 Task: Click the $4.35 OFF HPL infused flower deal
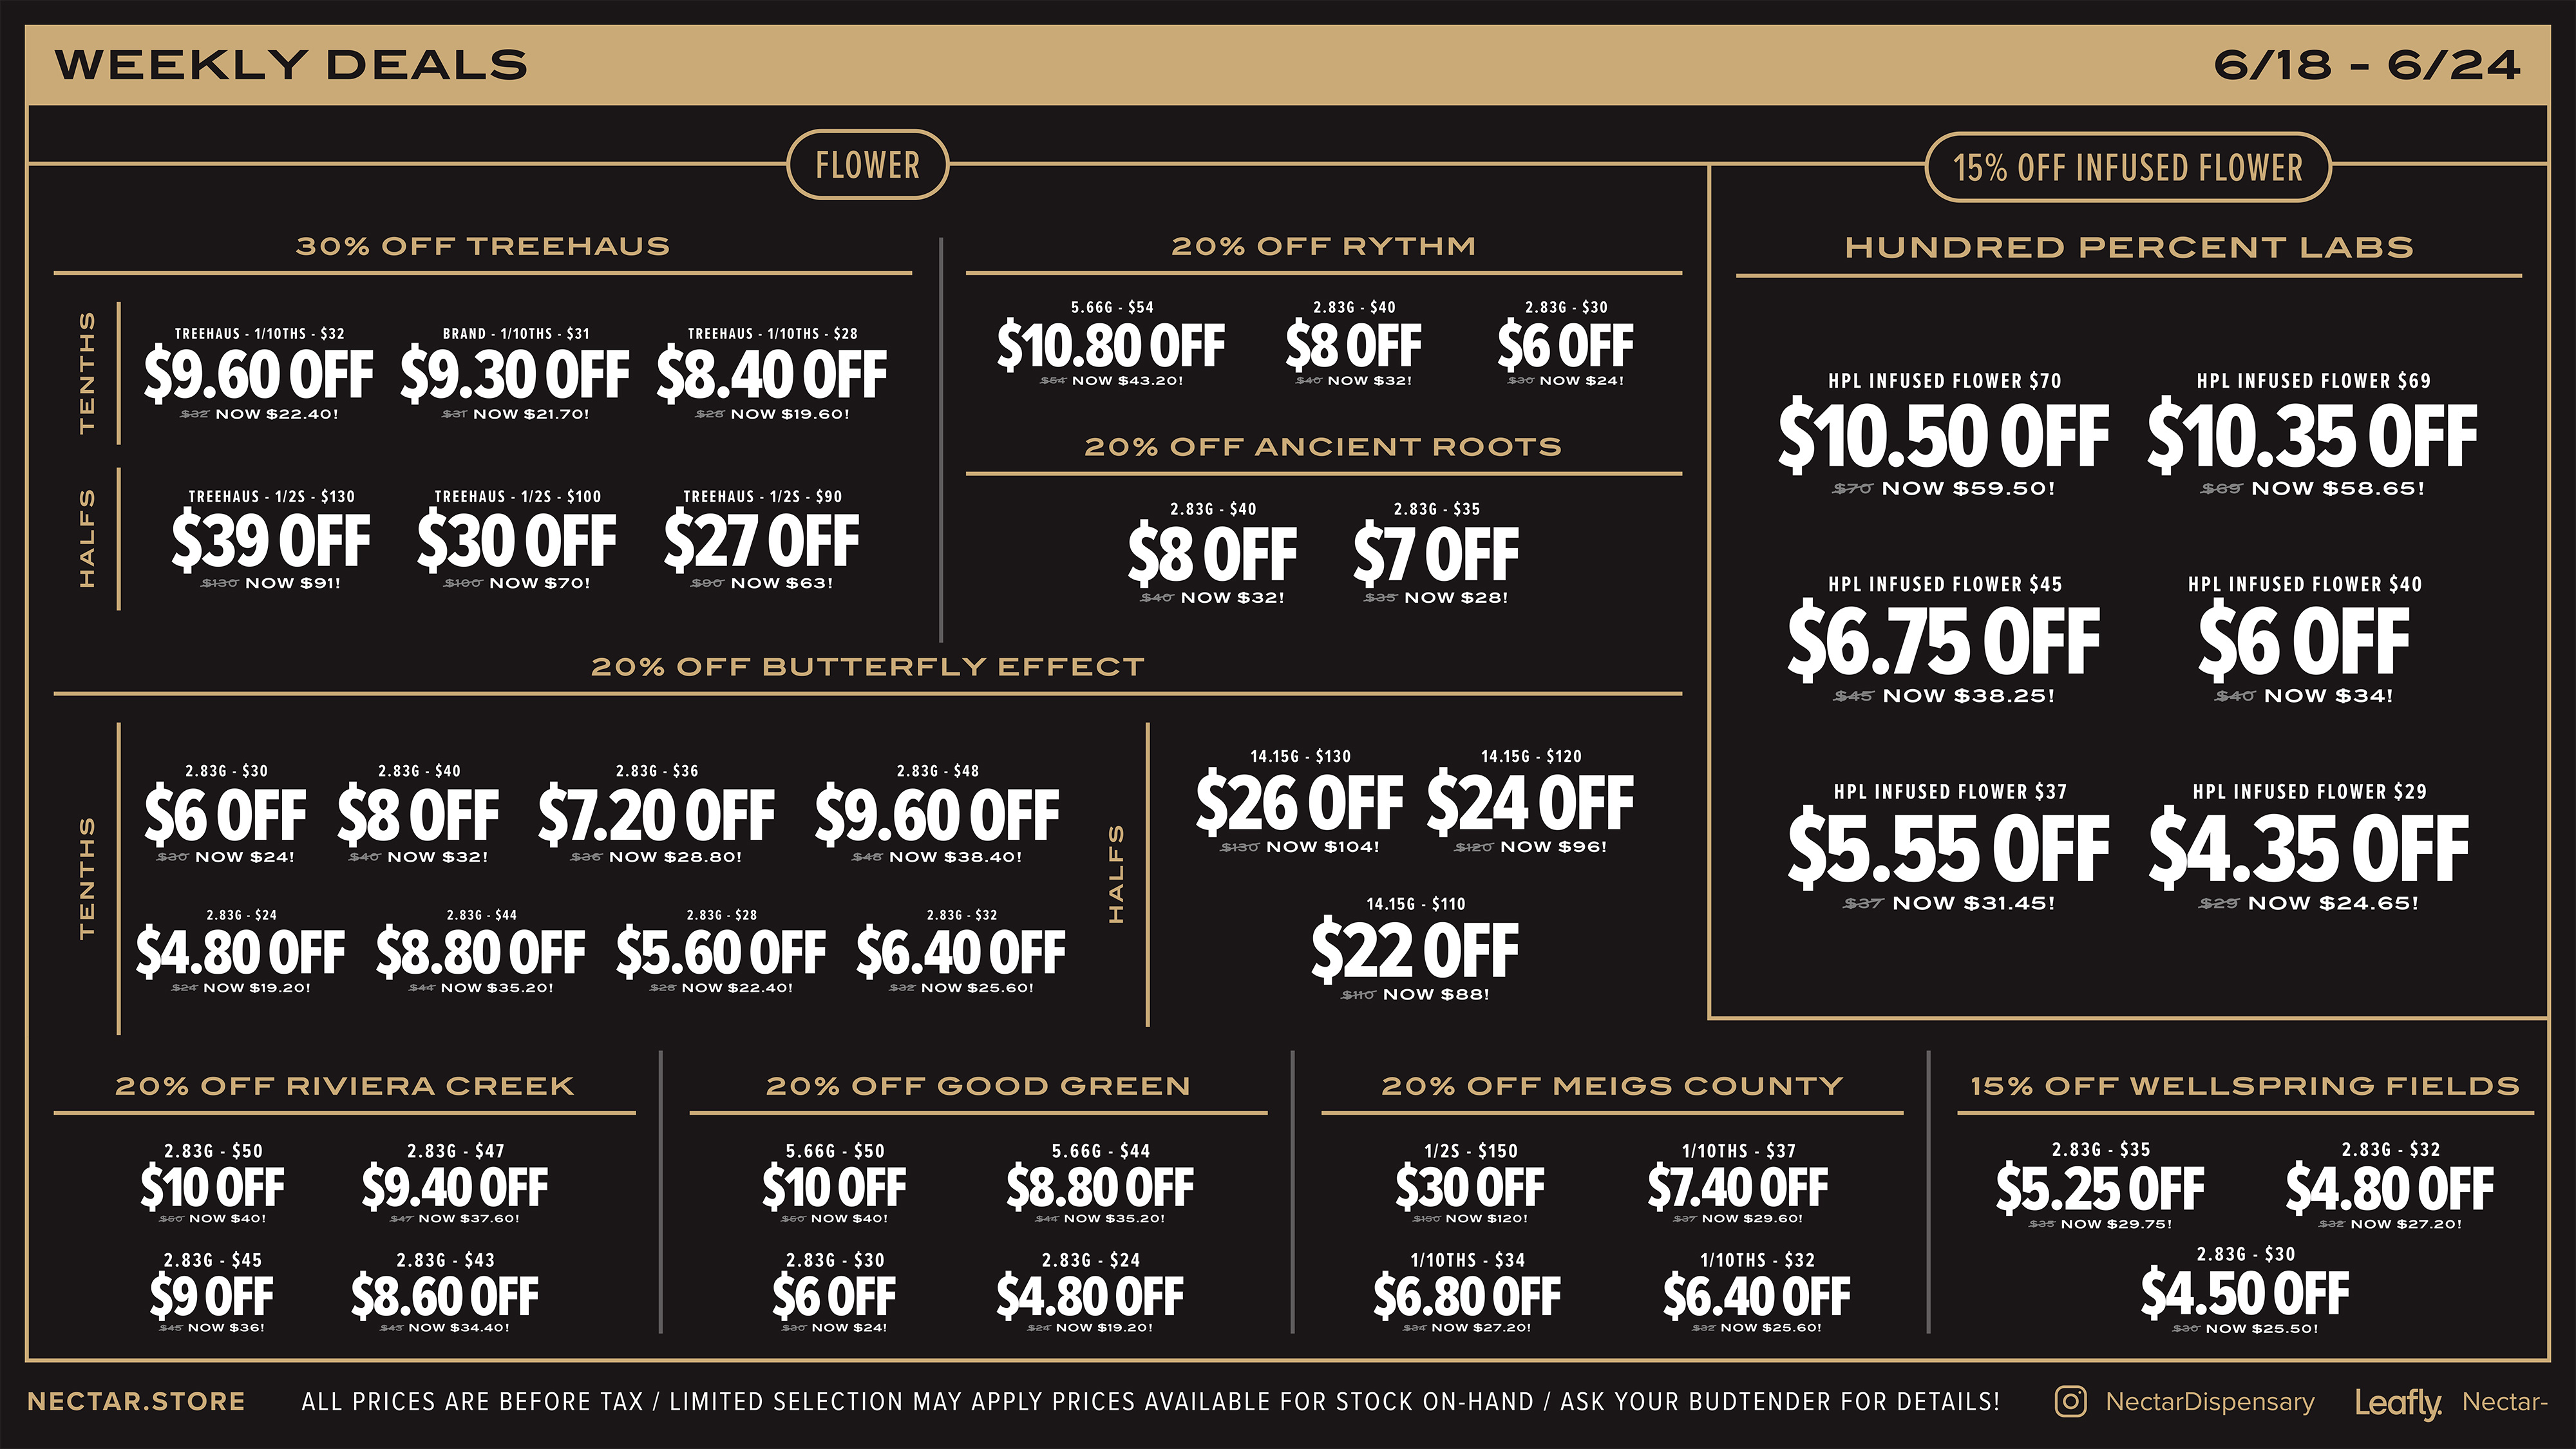[x=2308, y=846]
